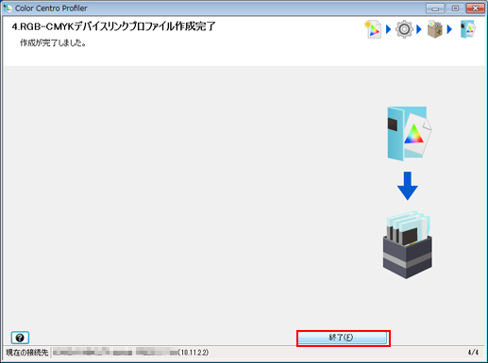Click the Color Centro Profiler title bar icon
Image resolution: width=488 pixels, height=363 pixels.
[8, 8]
